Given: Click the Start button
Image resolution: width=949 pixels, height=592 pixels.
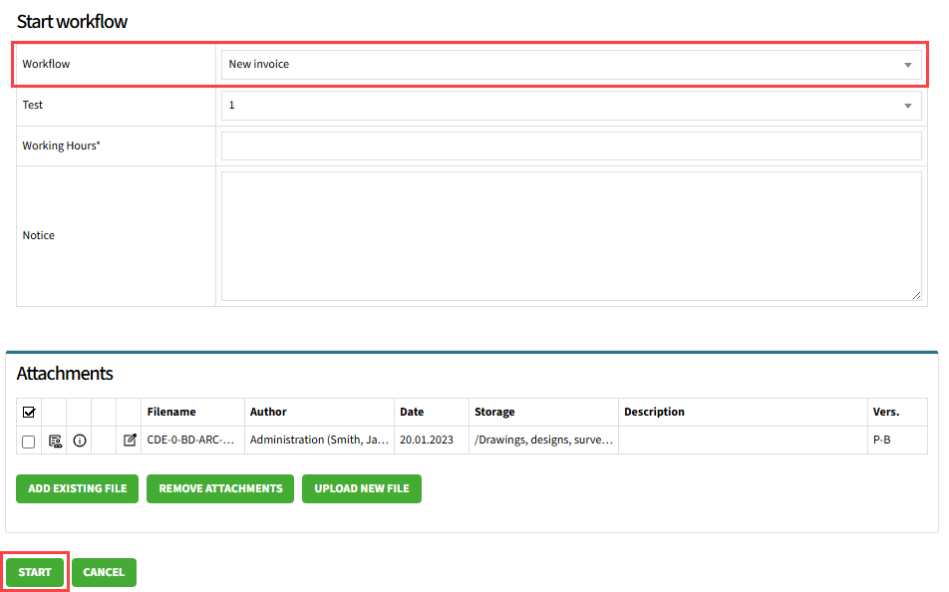Looking at the screenshot, I should pos(35,572).
